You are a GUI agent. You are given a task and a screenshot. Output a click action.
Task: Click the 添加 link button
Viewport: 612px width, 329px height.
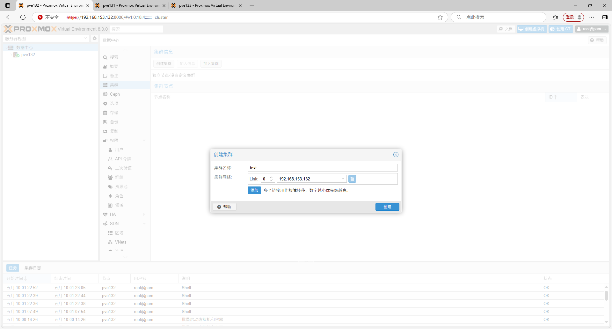pyautogui.click(x=254, y=190)
